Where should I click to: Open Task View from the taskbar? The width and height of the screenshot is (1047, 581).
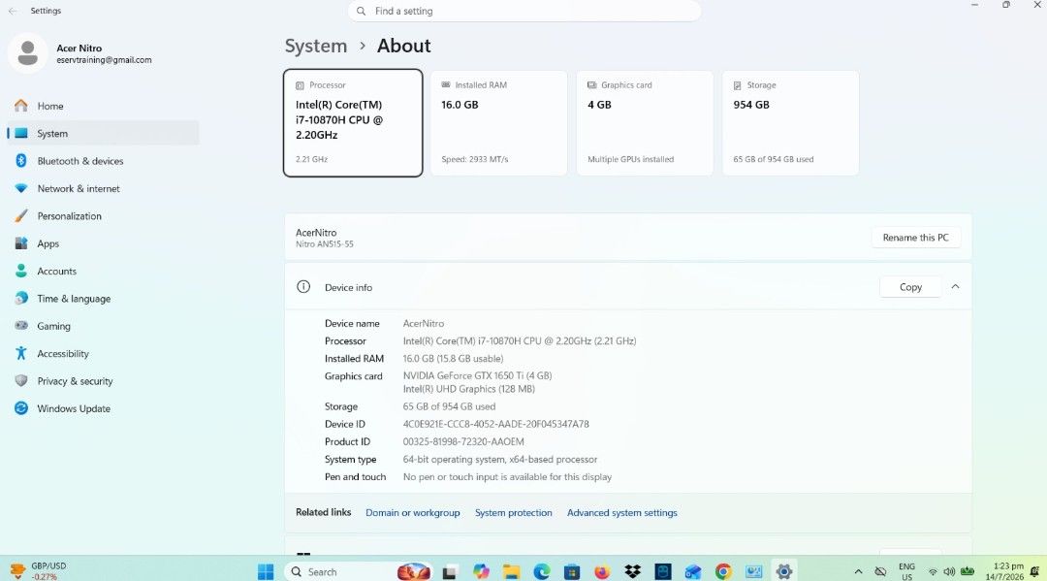pyautogui.click(x=449, y=571)
